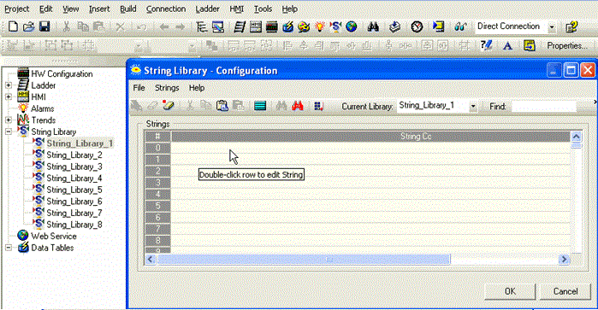Click the String column header in Strings grid
Viewport: 598px width, 310px height.
coord(370,137)
